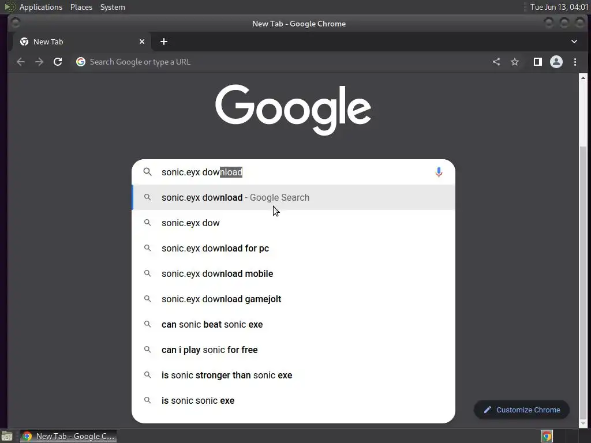The image size is (591, 443).
Task: Expand the tab search chevron
Action: [x=574, y=42]
